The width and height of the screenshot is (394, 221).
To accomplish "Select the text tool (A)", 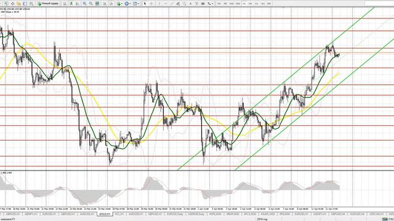I will click(x=191, y=4).
